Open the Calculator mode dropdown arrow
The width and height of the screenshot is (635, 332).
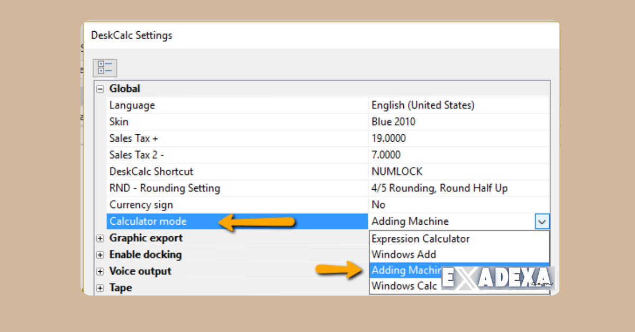click(542, 221)
